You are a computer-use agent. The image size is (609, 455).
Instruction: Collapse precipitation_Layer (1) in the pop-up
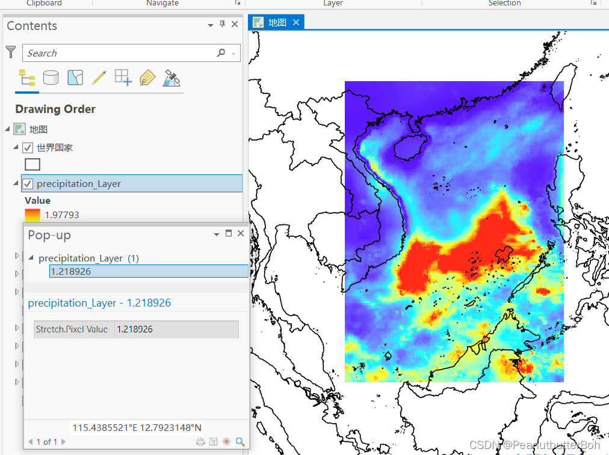pos(31,258)
